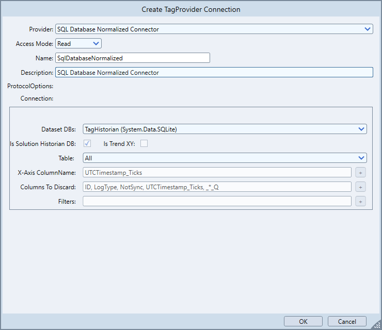Open the Provider dropdown
The width and height of the screenshot is (382, 330).
tap(214, 29)
